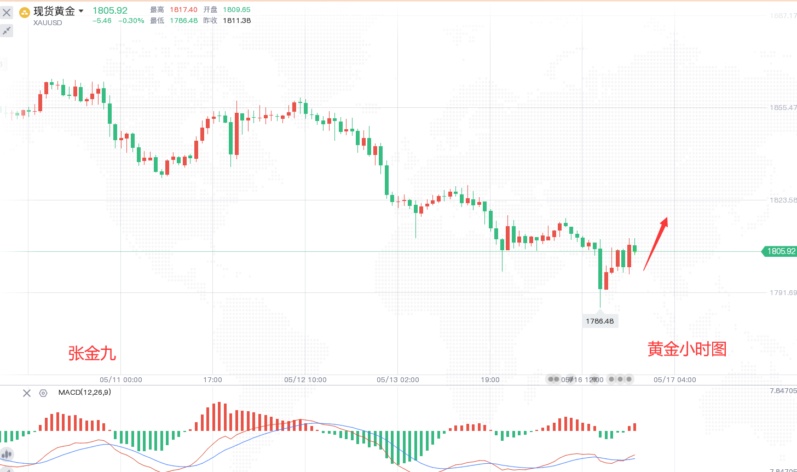Click the MACD(12,26,9) indicator label
Image resolution: width=797 pixels, height=472 pixels.
(84, 392)
